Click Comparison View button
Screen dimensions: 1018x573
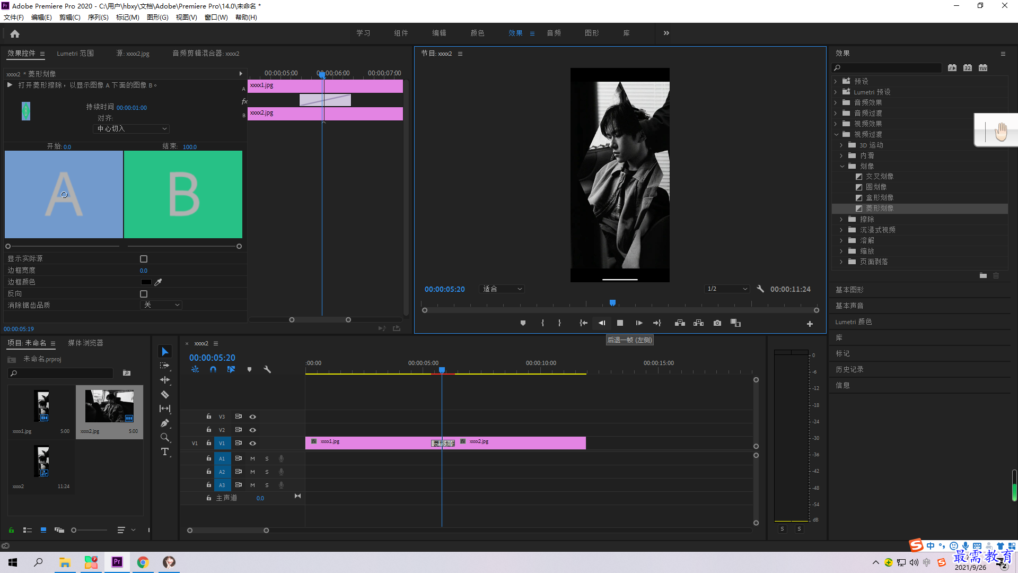point(735,323)
